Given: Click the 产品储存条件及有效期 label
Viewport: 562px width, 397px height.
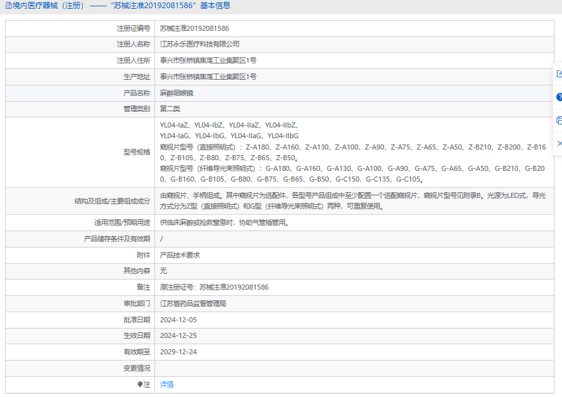Looking at the screenshot, I should 117,239.
